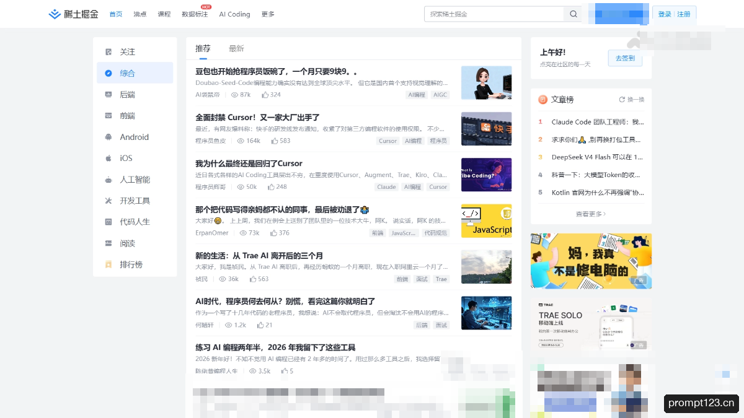Open 数据标注 in the top navigation

click(195, 14)
